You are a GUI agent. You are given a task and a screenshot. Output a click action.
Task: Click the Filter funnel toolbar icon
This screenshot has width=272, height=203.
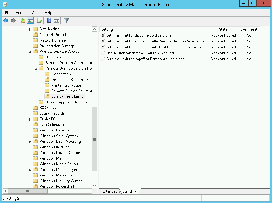pos(66,20)
